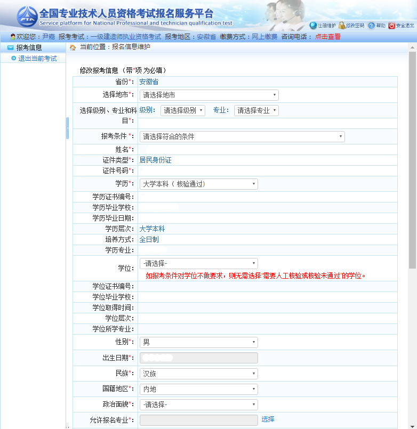Viewport: 417px width, 429px height.
Task: Click the 帮助 question mark icon
Action: (x=371, y=26)
